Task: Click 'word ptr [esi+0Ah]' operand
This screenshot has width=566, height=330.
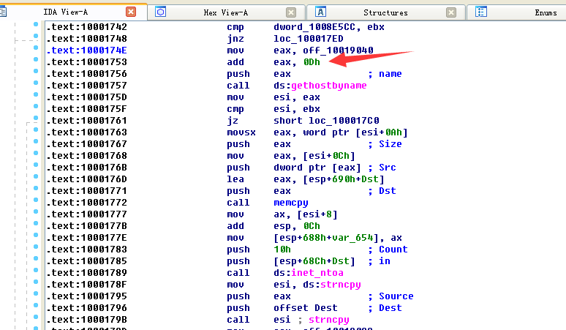Action: point(355,132)
